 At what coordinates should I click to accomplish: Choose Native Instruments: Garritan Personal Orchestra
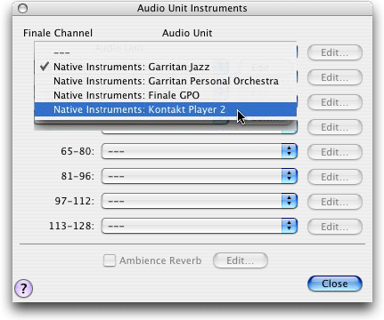pos(166,81)
